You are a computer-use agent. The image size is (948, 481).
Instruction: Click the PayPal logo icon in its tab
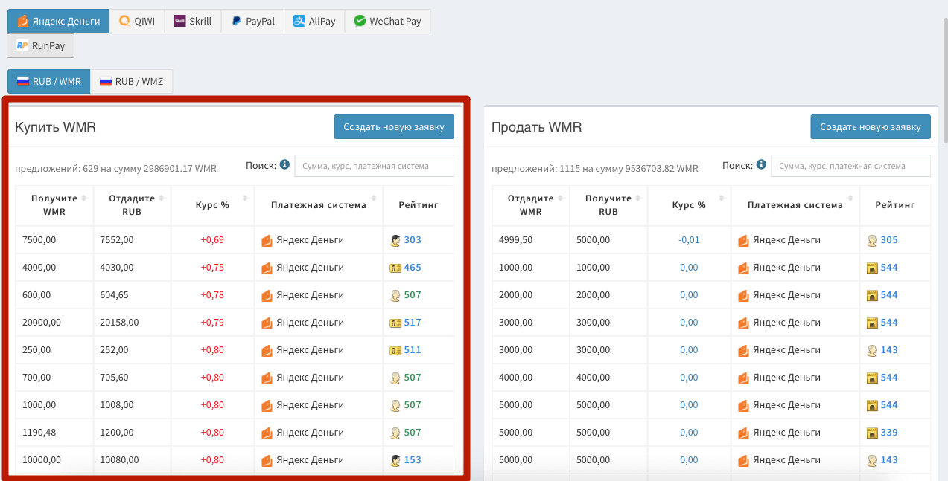coord(236,21)
